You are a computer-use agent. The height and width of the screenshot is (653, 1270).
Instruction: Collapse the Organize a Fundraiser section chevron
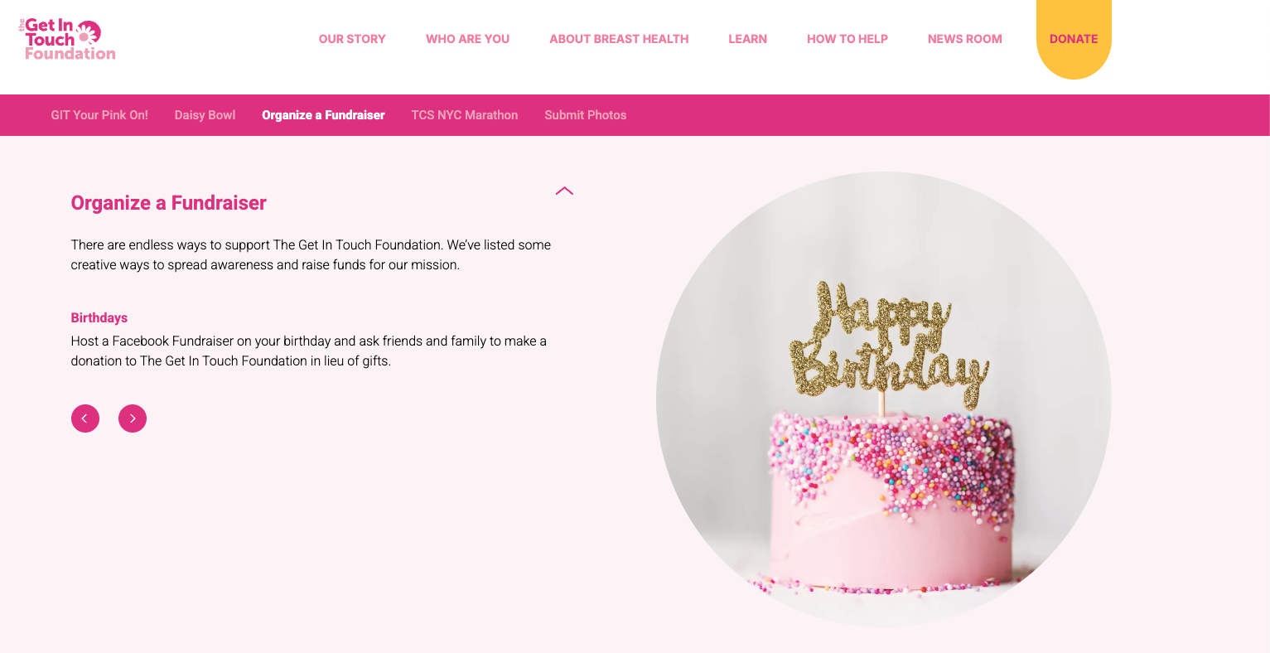(x=564, y=191)
